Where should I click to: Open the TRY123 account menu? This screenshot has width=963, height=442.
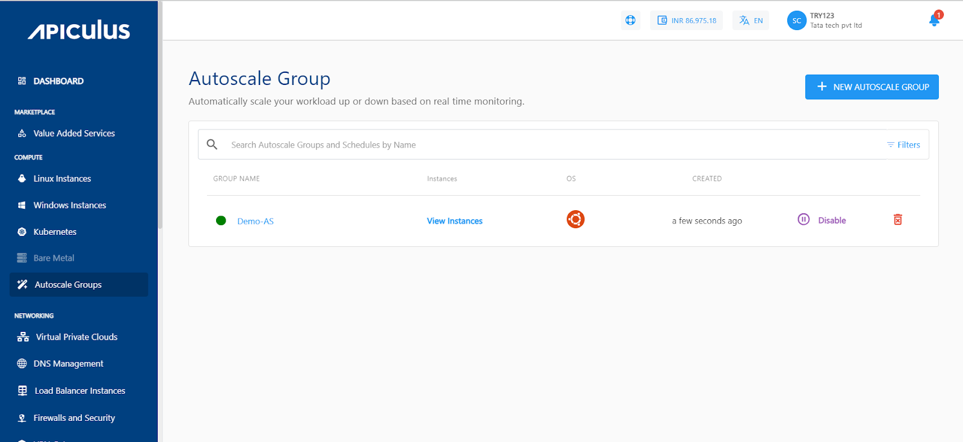(x=835, y=20)
